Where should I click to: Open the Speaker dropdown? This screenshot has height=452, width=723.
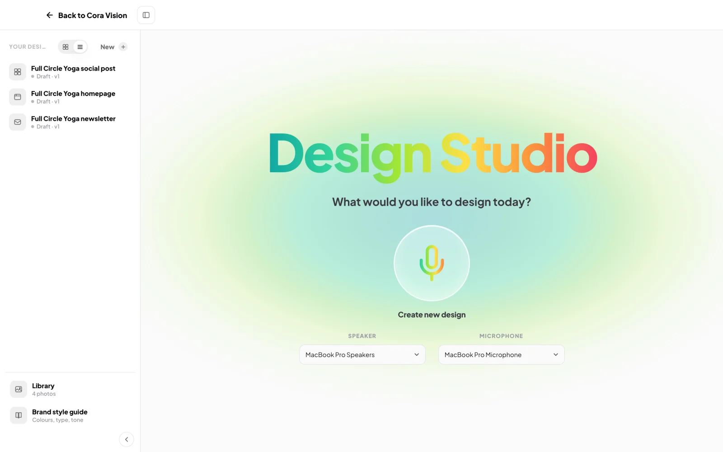(x=362, y=355)
